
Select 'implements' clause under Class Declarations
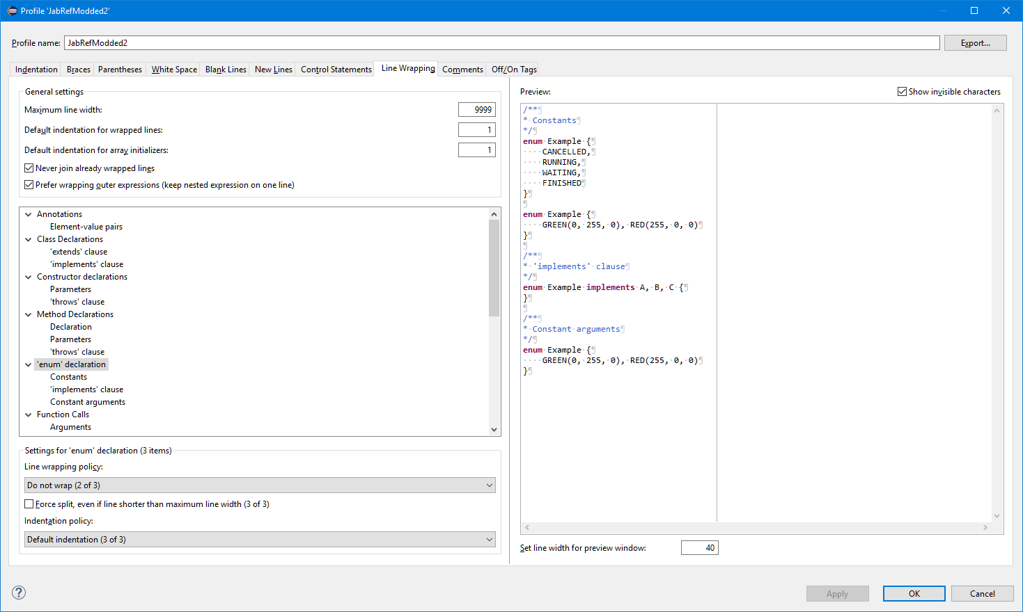pyautogui.click(x=86, y=264)
